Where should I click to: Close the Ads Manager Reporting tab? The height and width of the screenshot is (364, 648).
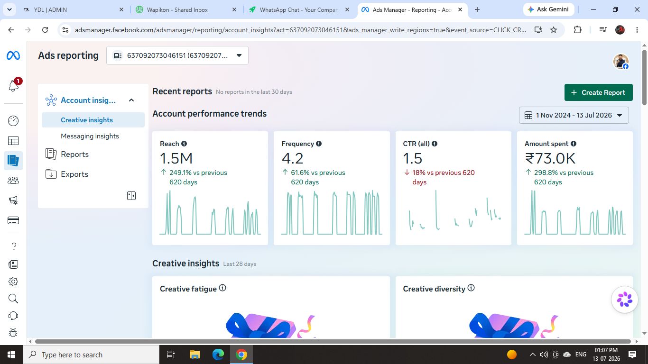coord(460,9)
